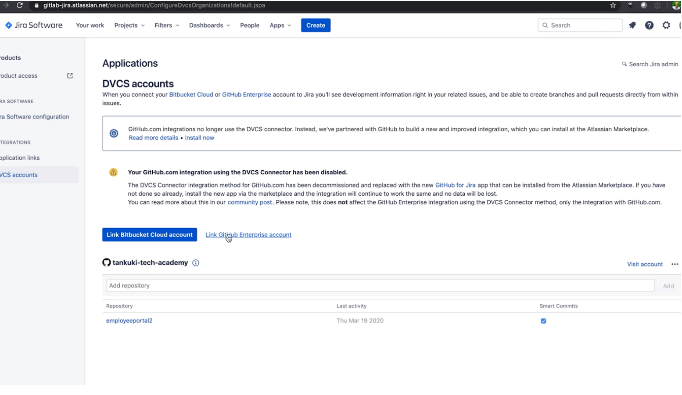This screenshot has height=395, width=682.
Task: Click the info icon next to tankuki-tech-academy
Action: click(196, 262)
